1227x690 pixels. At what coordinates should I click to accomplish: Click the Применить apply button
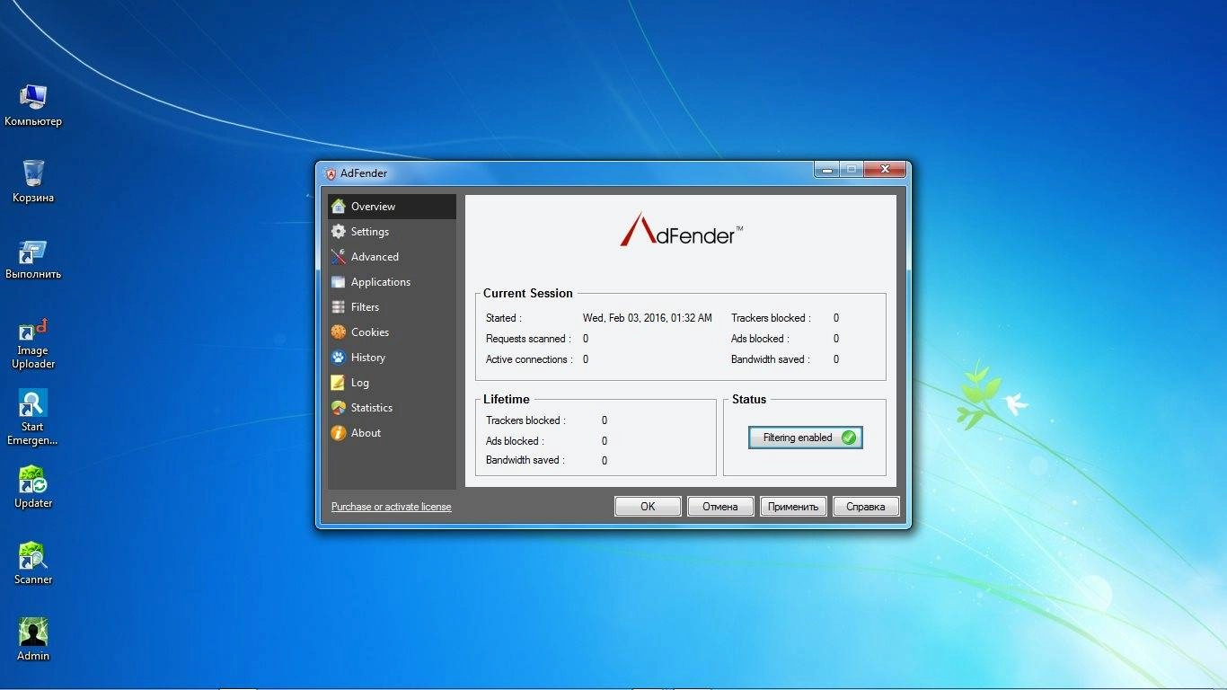[793, 507]
